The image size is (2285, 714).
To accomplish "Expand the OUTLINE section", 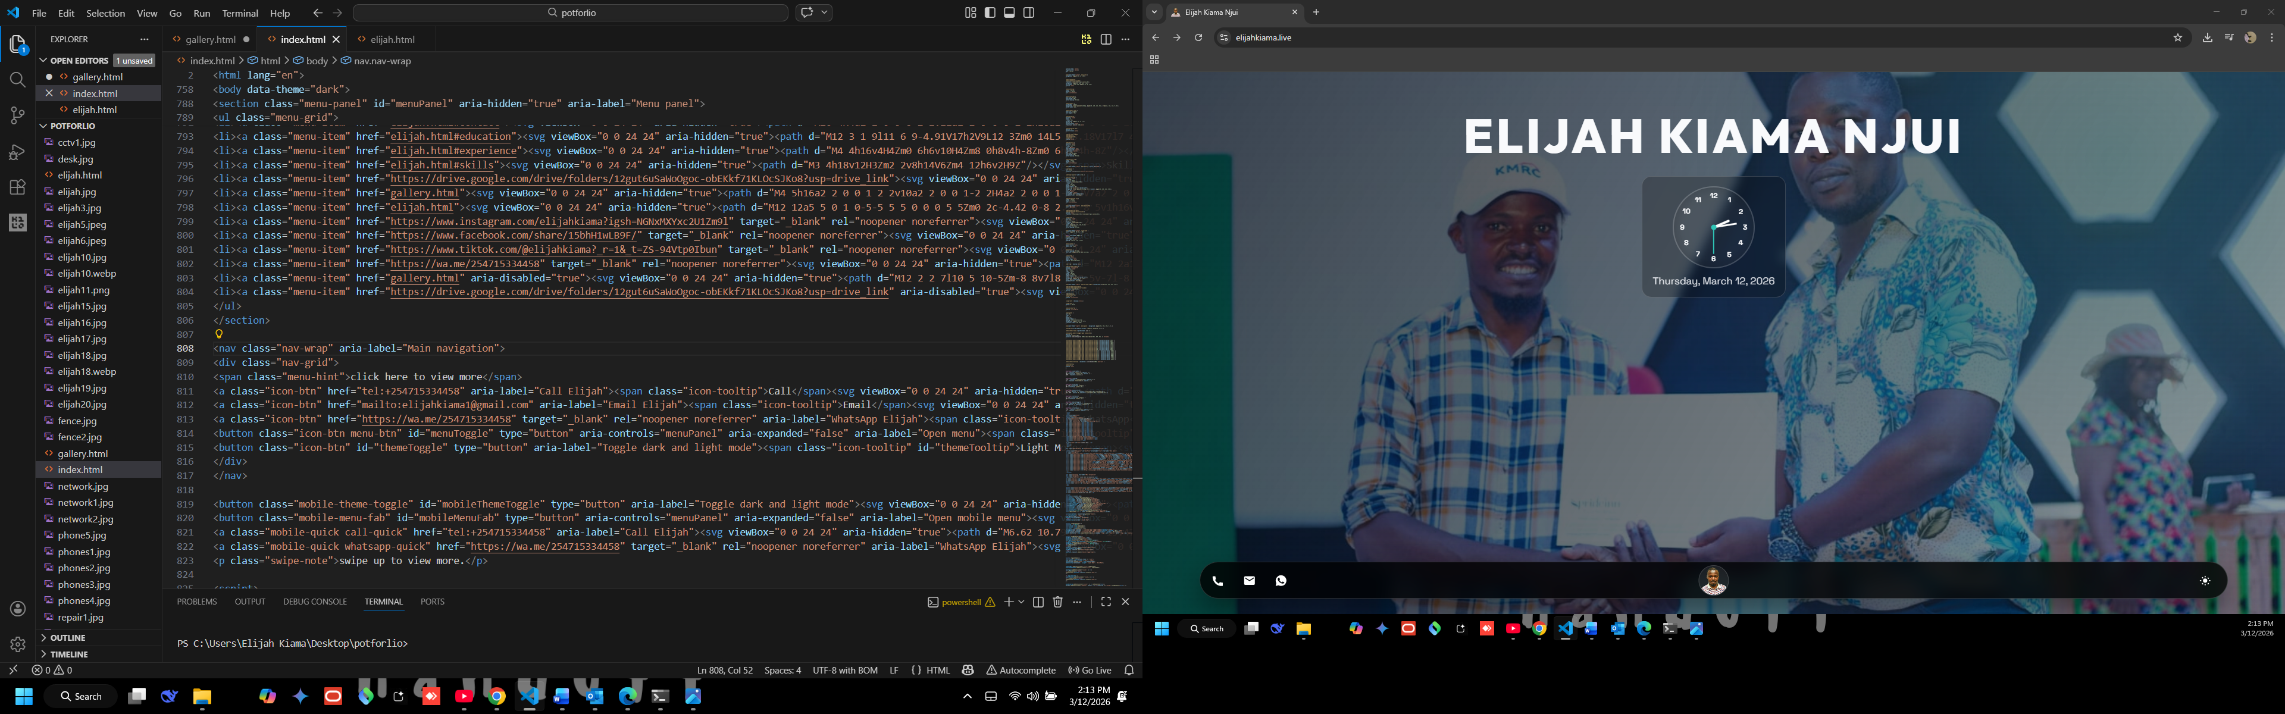I will coord(67,638).
